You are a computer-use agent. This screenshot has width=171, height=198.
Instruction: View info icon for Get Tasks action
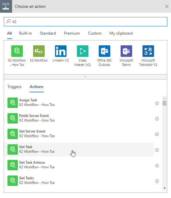(157, 181)
